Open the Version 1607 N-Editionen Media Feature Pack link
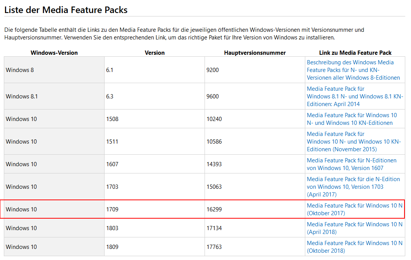This screenshot has height=260, width=411. pos(351,164)
